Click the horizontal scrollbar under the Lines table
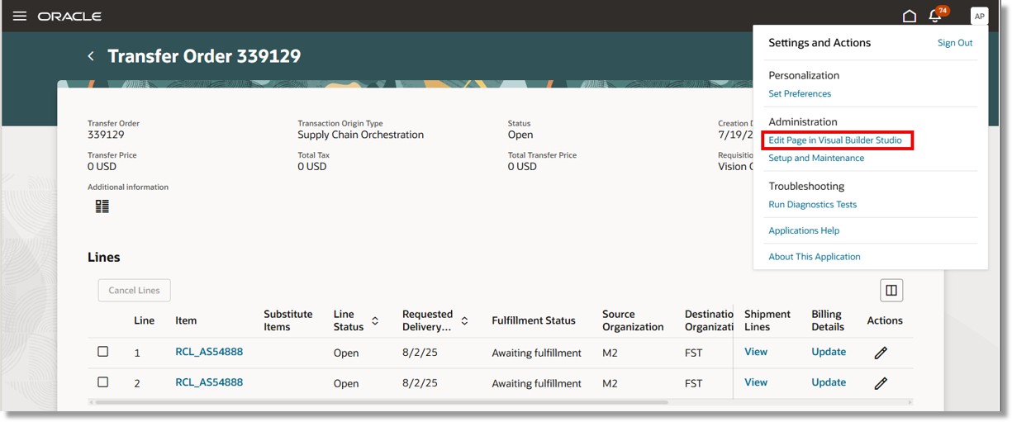This screenshot has width=1012, height=422. tap(382, 402)
